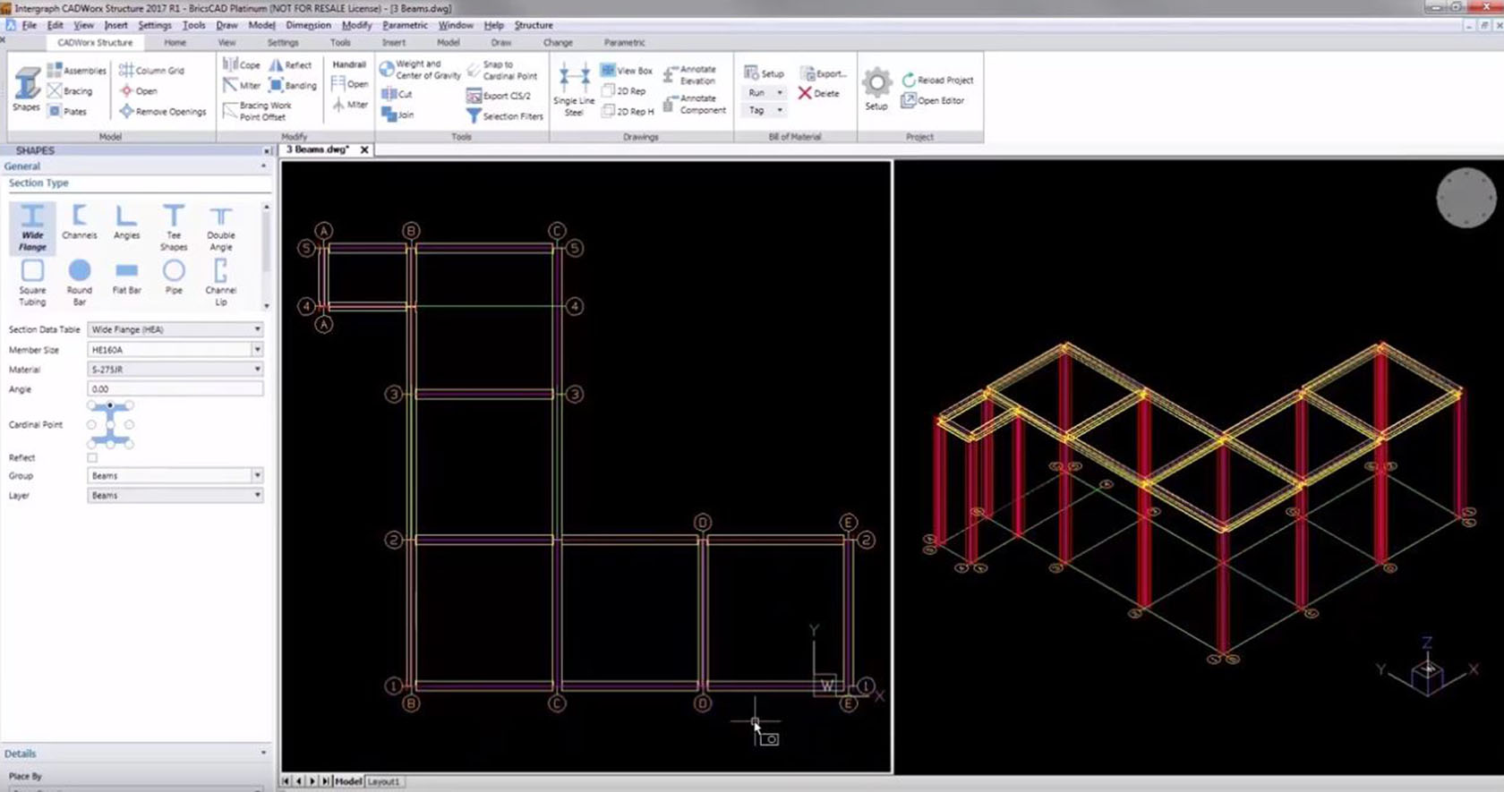Select the center cardinal point
The image size is (1504, 792).
click(x=110, y=424)
